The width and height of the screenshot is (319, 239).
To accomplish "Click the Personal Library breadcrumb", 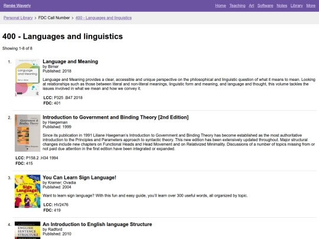I will [18, 18].
